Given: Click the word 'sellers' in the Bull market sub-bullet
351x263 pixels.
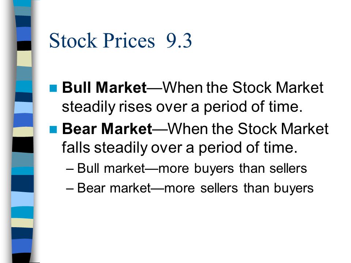Looking at the screenshot, I should coord(288,168).
